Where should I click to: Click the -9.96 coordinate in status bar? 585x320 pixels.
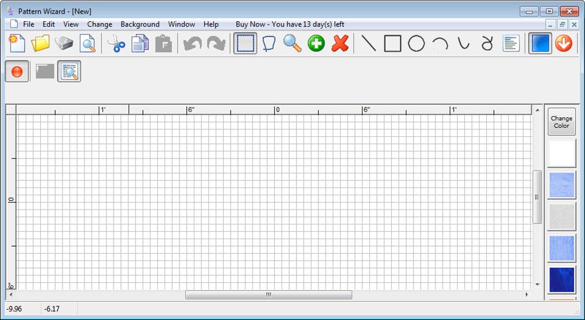pos(14,309)
